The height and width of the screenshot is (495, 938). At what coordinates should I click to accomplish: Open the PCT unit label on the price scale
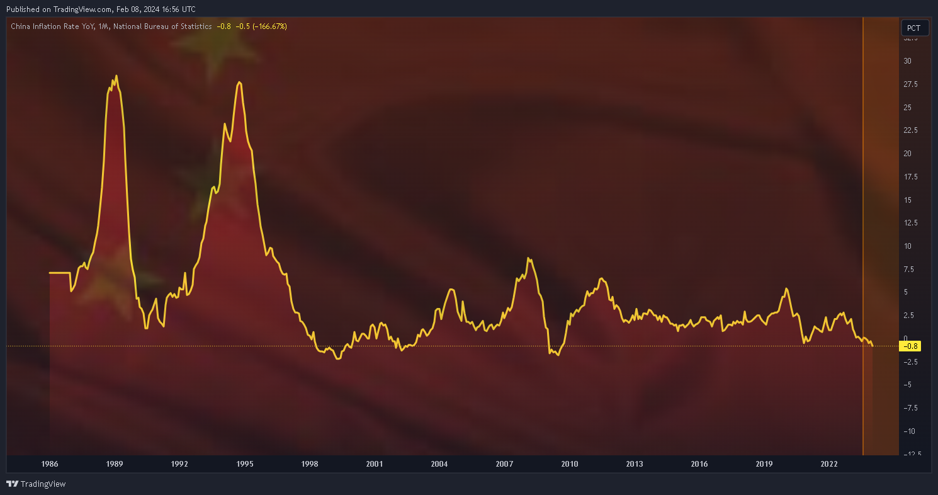click(914, 28)
